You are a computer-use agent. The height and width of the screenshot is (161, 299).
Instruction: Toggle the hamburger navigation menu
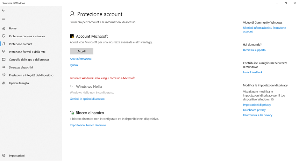coord(4,19)
